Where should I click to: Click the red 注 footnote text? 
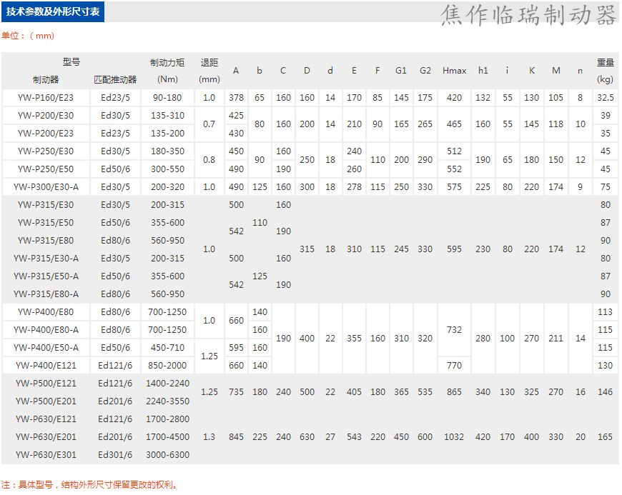(89, 484)
